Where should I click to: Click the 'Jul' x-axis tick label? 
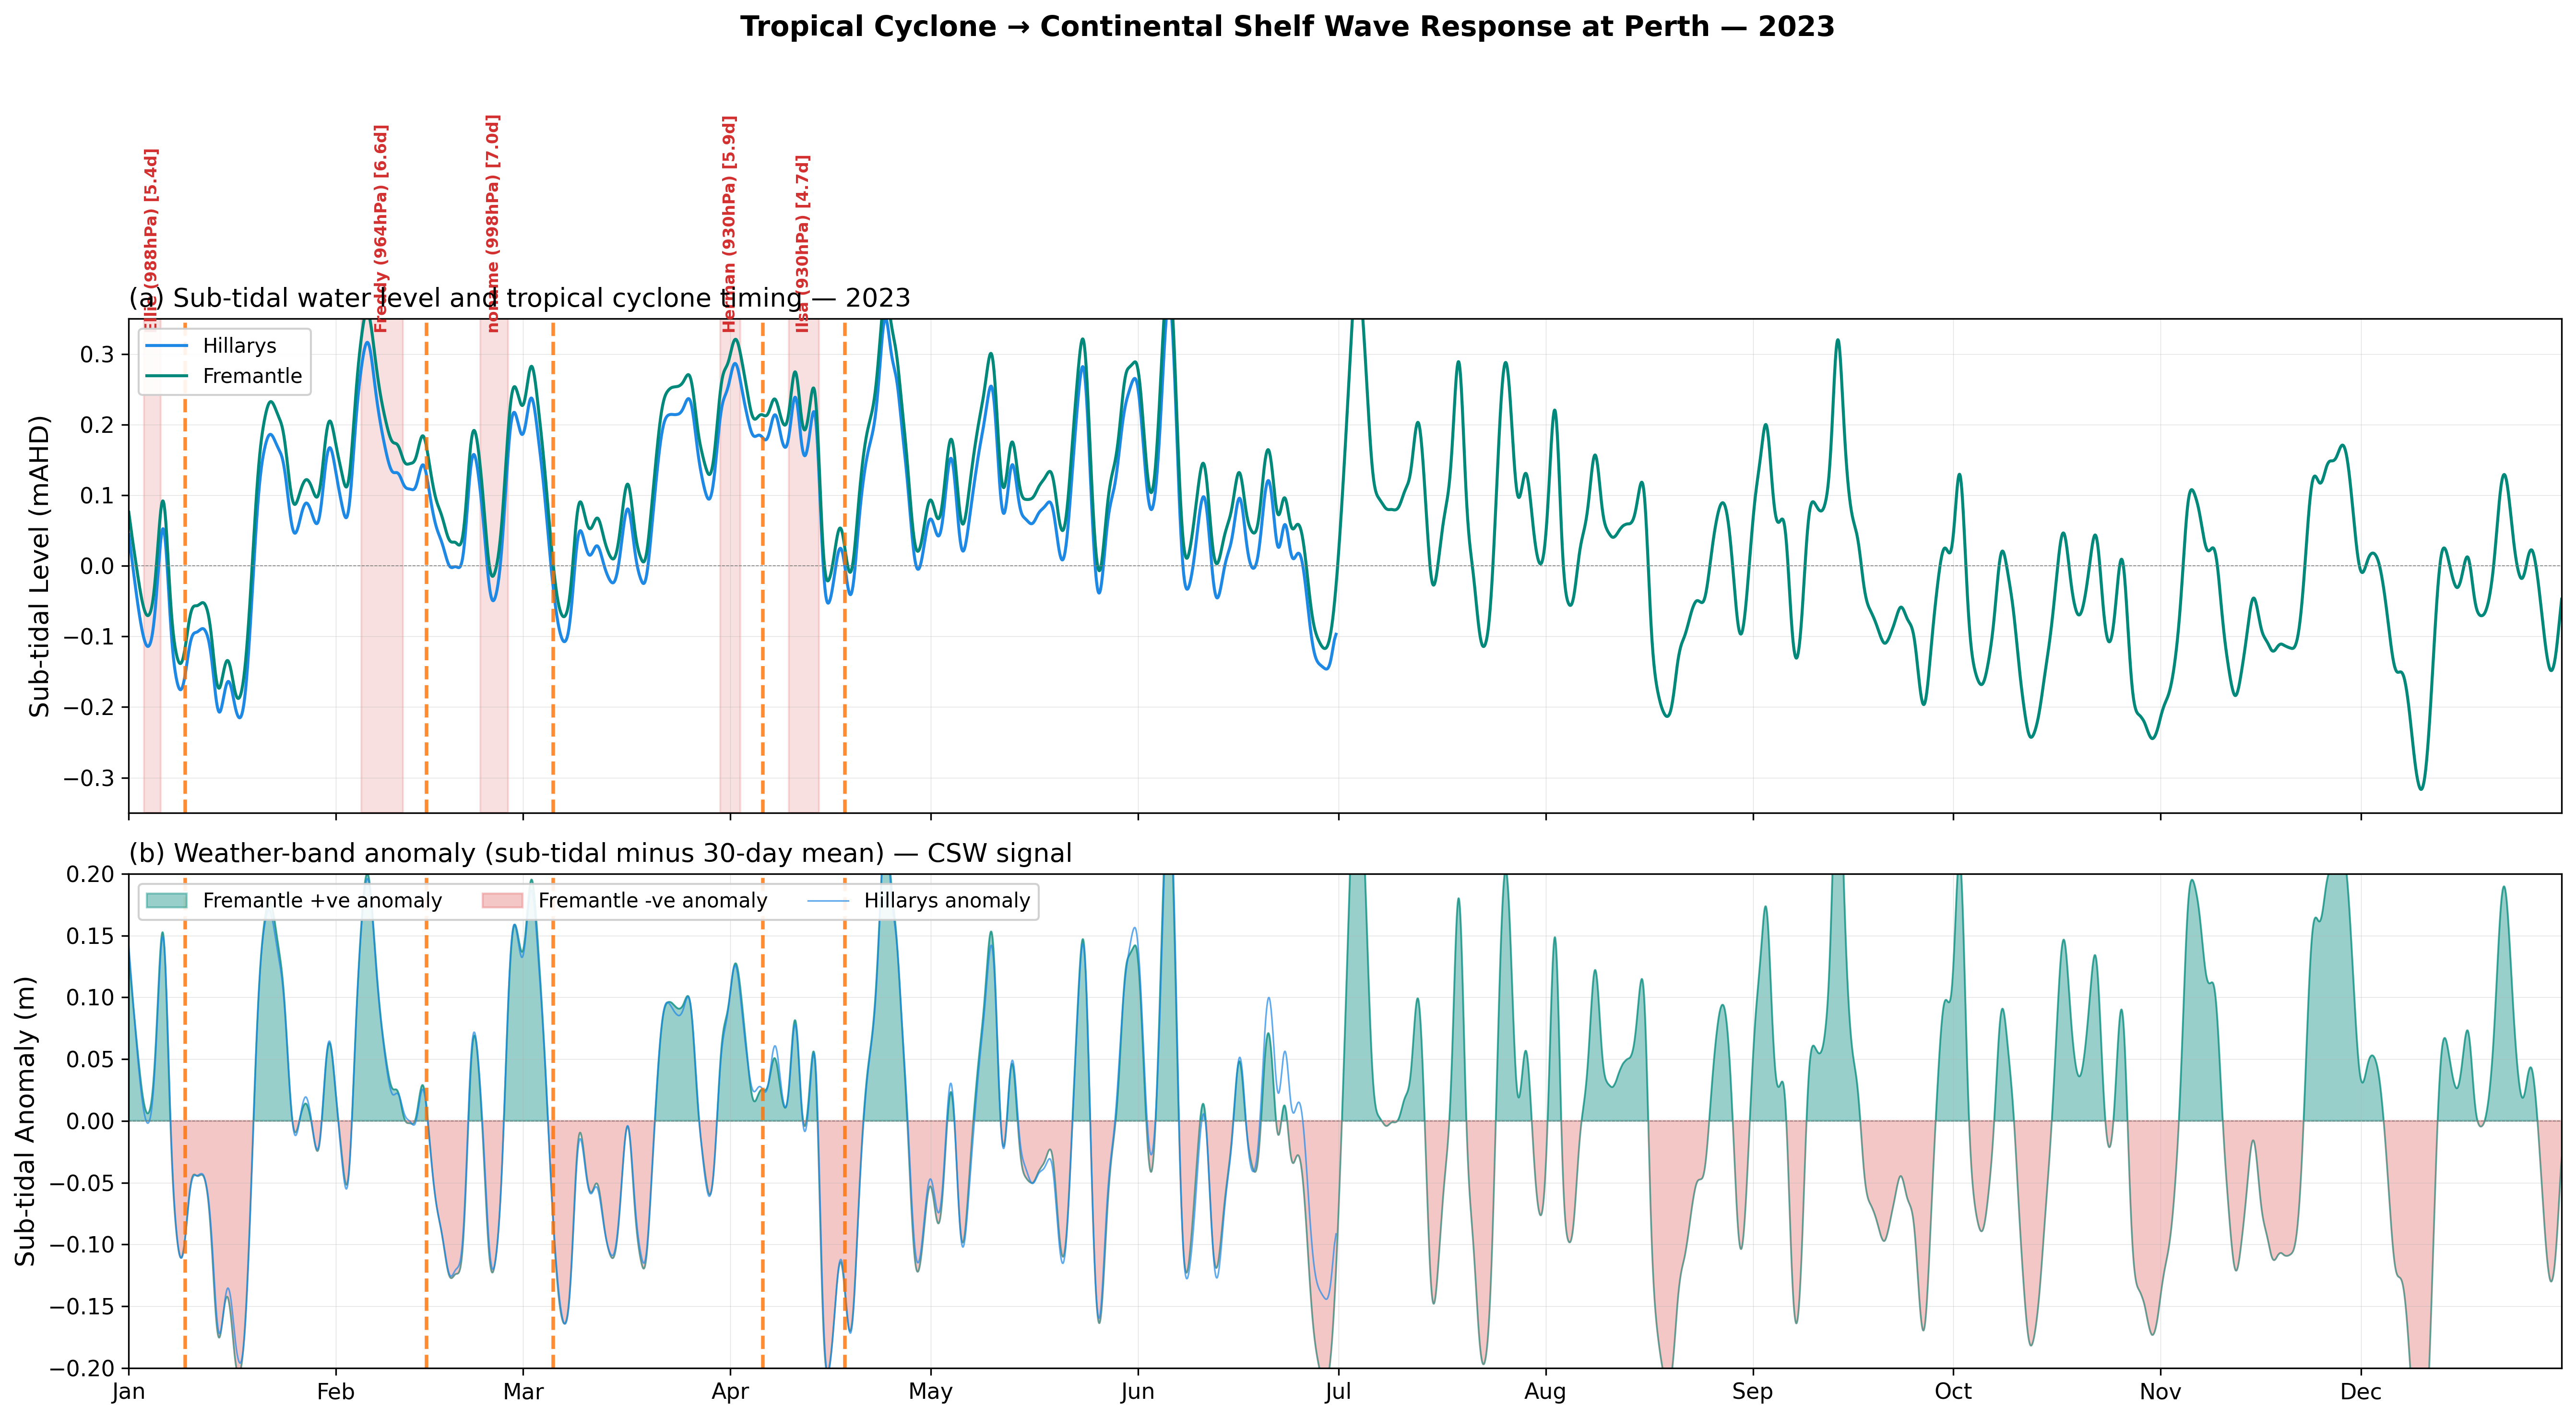1339,1392
